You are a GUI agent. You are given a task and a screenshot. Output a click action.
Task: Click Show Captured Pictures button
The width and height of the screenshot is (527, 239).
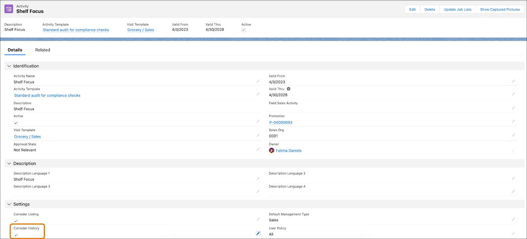(x=500, y=10)
